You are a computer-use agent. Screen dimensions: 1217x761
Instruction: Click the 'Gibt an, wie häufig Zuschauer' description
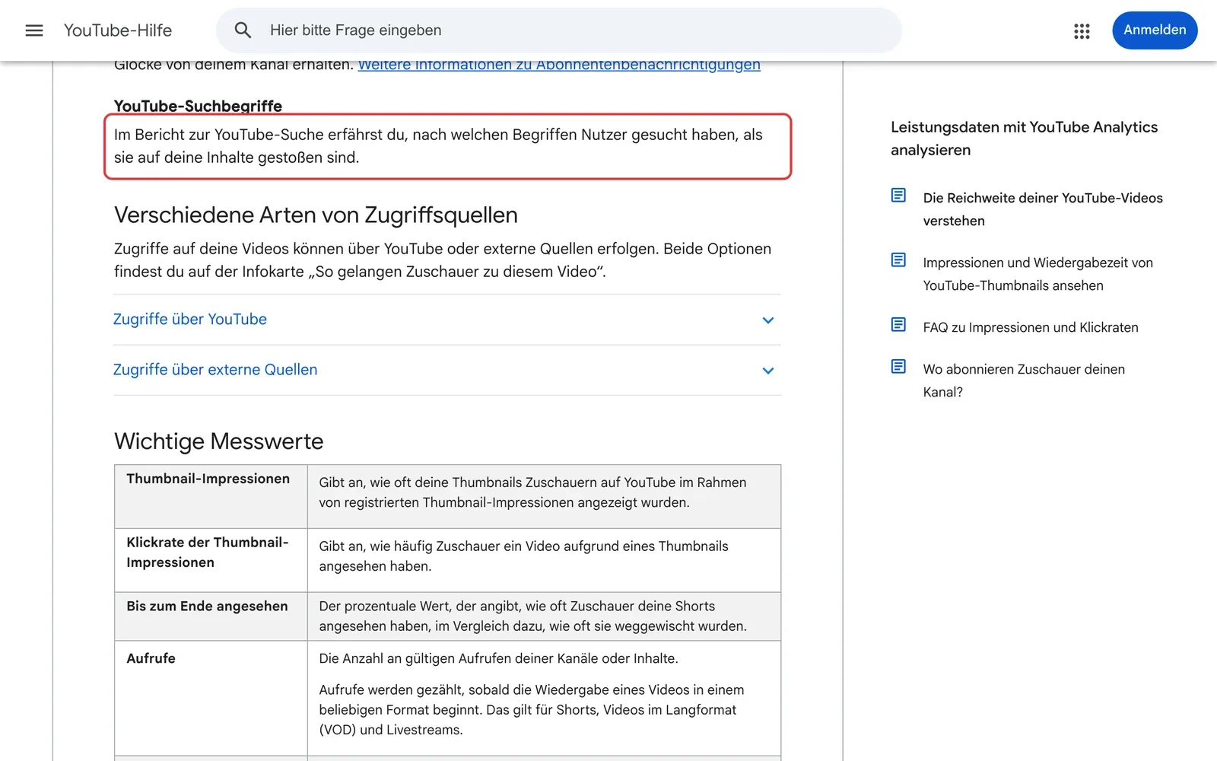[523, 556]
